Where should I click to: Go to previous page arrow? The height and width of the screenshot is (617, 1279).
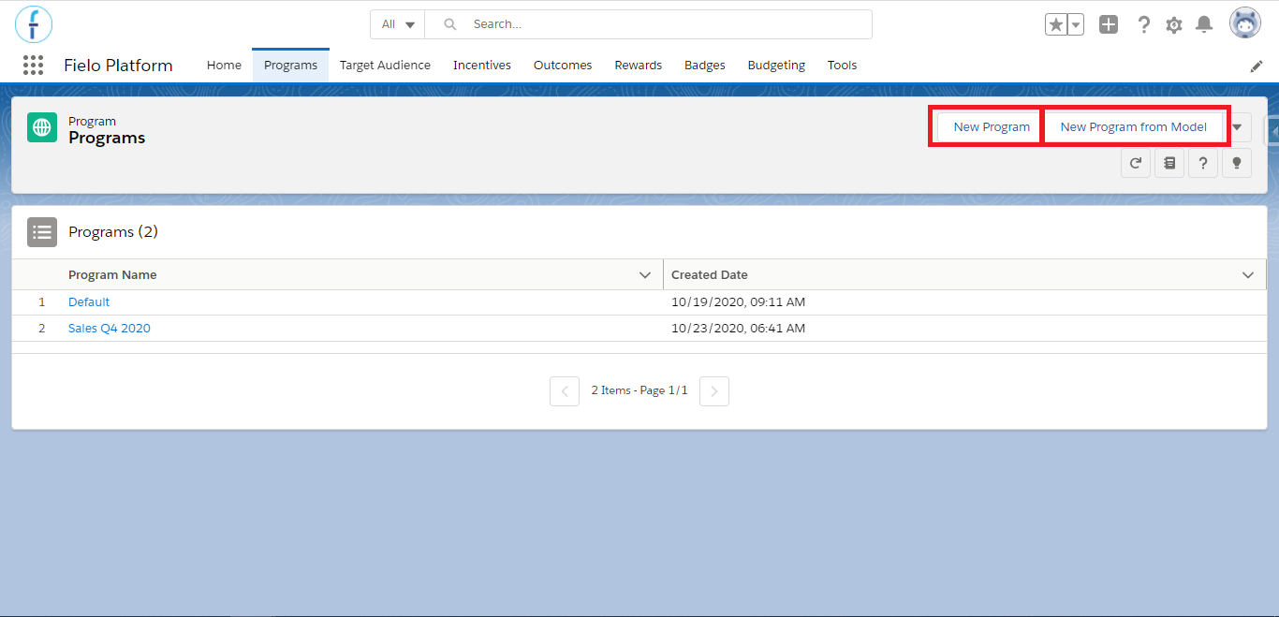click(565, 391)
